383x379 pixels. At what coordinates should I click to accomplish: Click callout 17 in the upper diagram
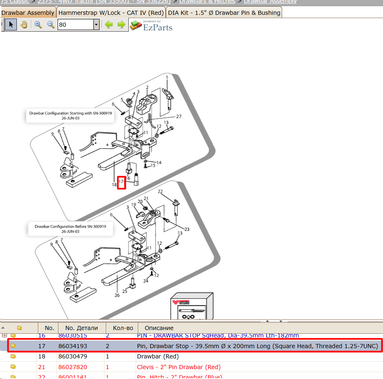pos(121,181)
